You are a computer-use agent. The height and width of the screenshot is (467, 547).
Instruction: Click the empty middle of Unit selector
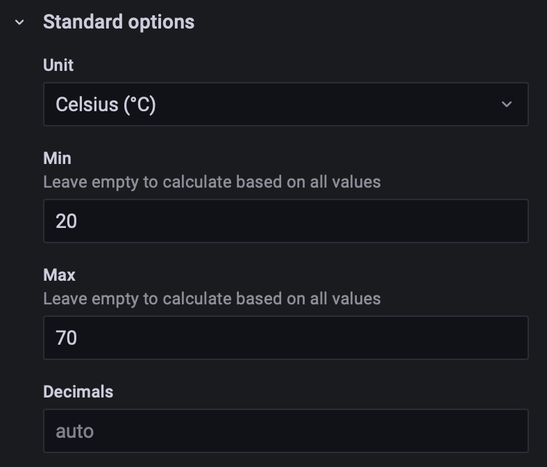click(x=312, y=104)
